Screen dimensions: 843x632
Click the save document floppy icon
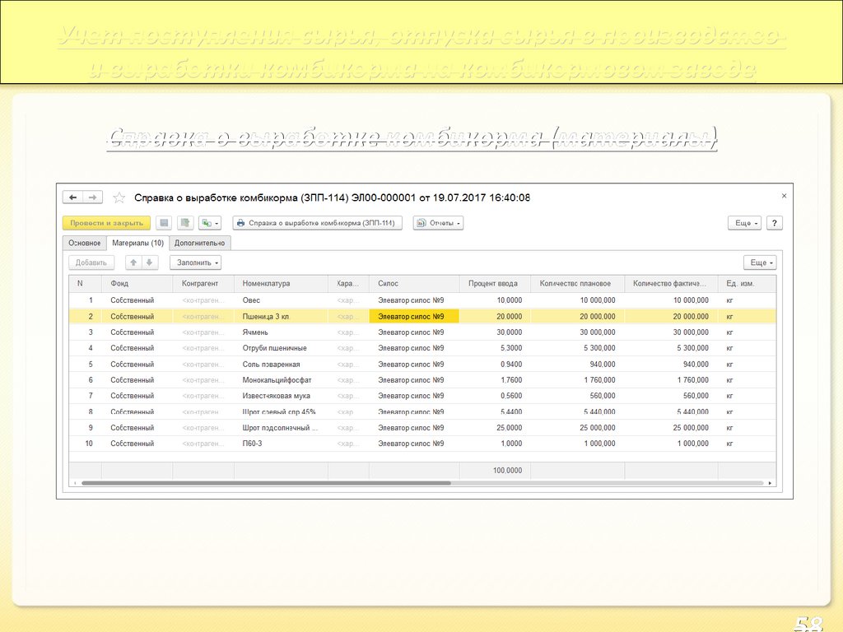point(164,223)
